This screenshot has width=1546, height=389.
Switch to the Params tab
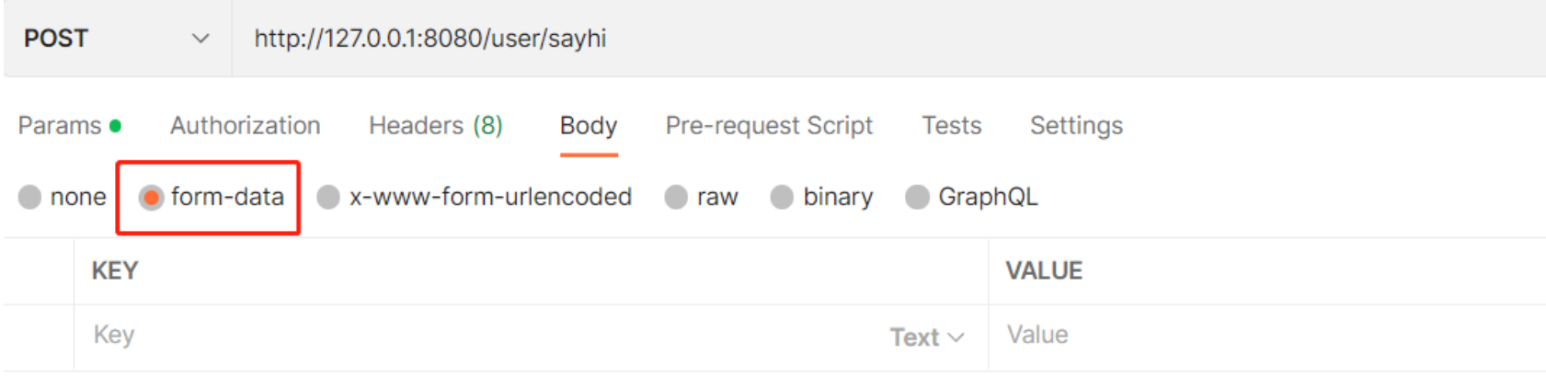click(x=61, y=125)
